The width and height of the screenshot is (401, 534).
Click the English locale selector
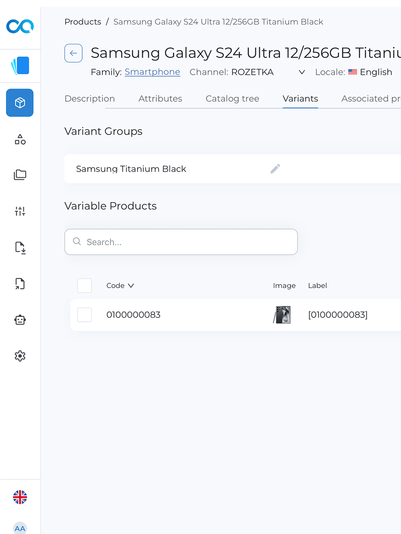click(x=370, y=72)
